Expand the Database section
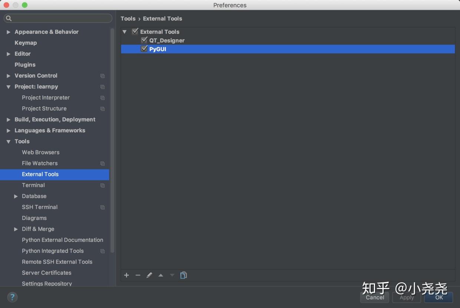 16,196
